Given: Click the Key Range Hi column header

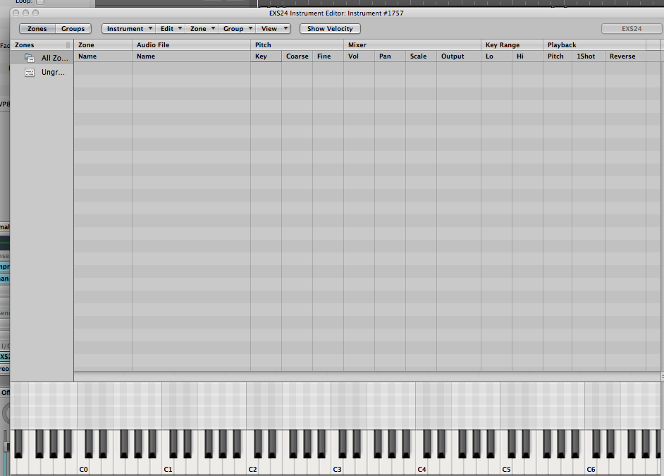Looking at the screenshot, I should point(528,56).
